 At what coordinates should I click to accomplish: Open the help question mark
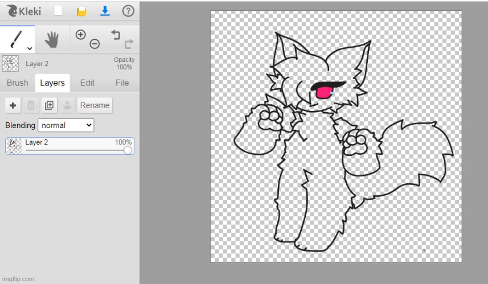(x=128, y=11)
